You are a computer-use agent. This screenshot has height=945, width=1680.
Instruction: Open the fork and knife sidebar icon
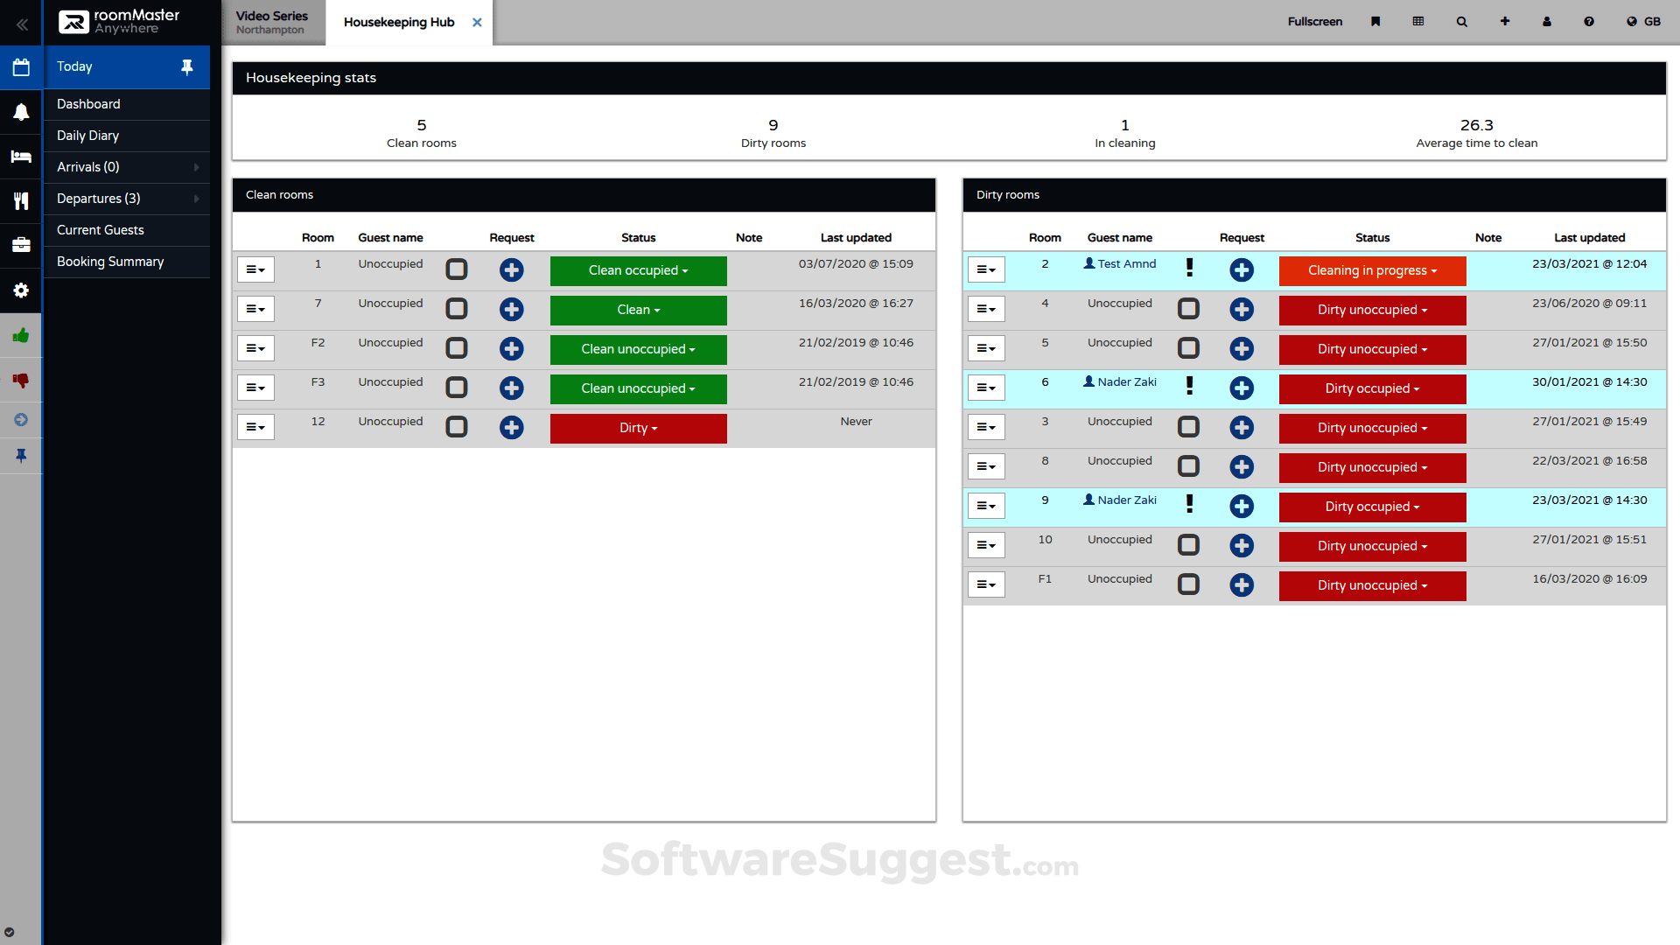21,201
